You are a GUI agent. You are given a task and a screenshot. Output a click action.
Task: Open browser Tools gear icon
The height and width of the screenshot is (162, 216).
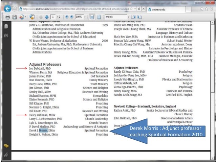pos(211,9)
